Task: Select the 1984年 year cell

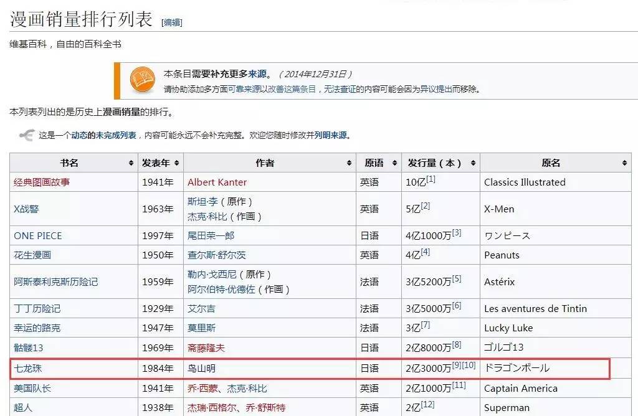Action: point(158,369)
